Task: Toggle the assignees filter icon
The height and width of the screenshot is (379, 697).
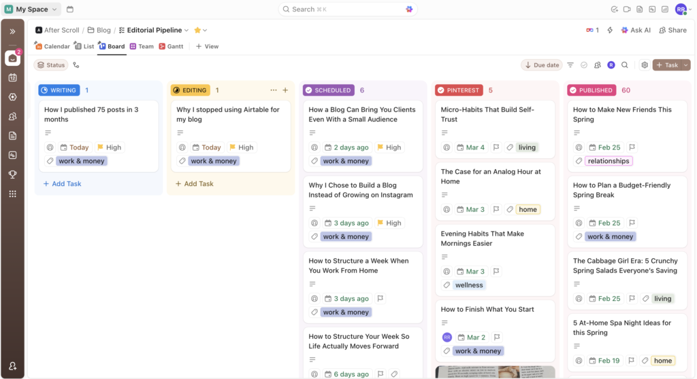Action: (598, 65)
